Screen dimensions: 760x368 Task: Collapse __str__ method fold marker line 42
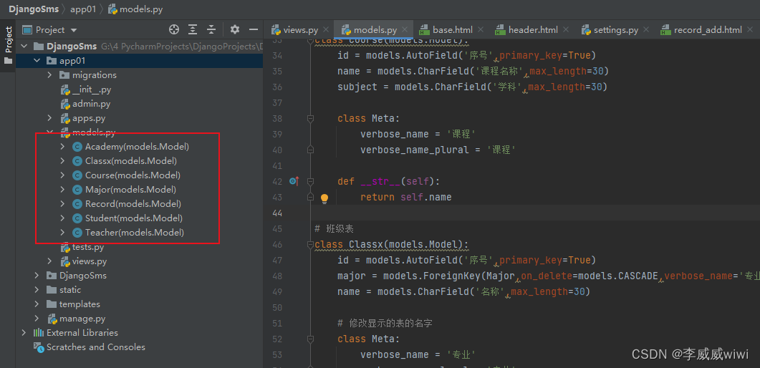(310, 181)
